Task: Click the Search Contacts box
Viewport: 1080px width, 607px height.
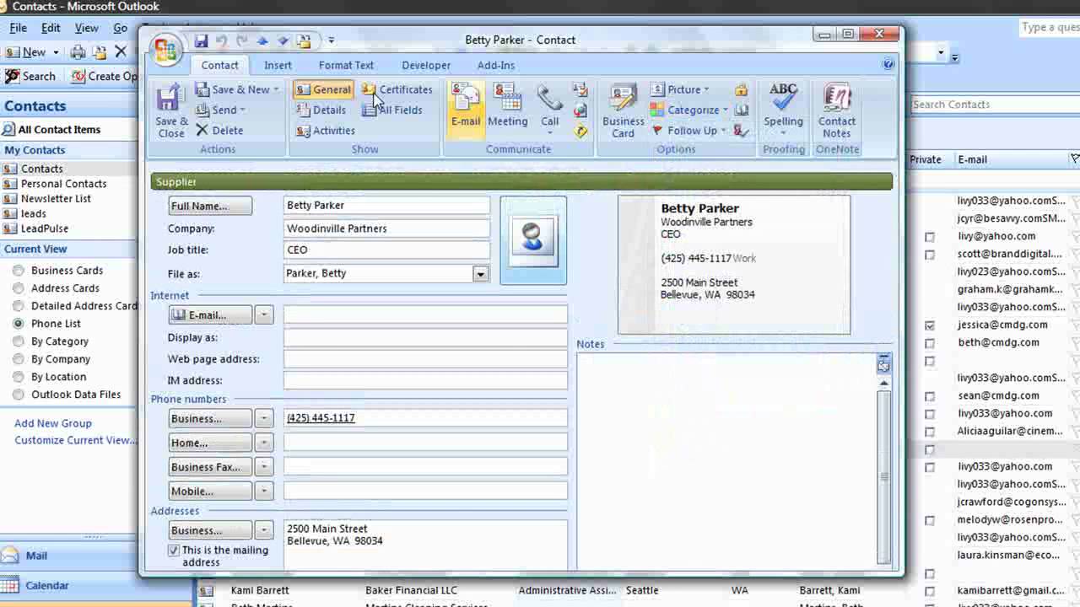Action: point(996,105)
